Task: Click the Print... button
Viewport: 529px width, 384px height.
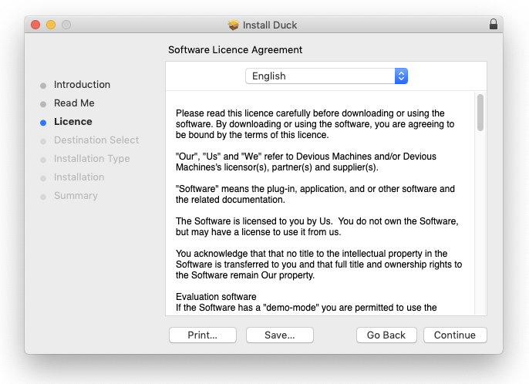Action: tap(202, 335)
